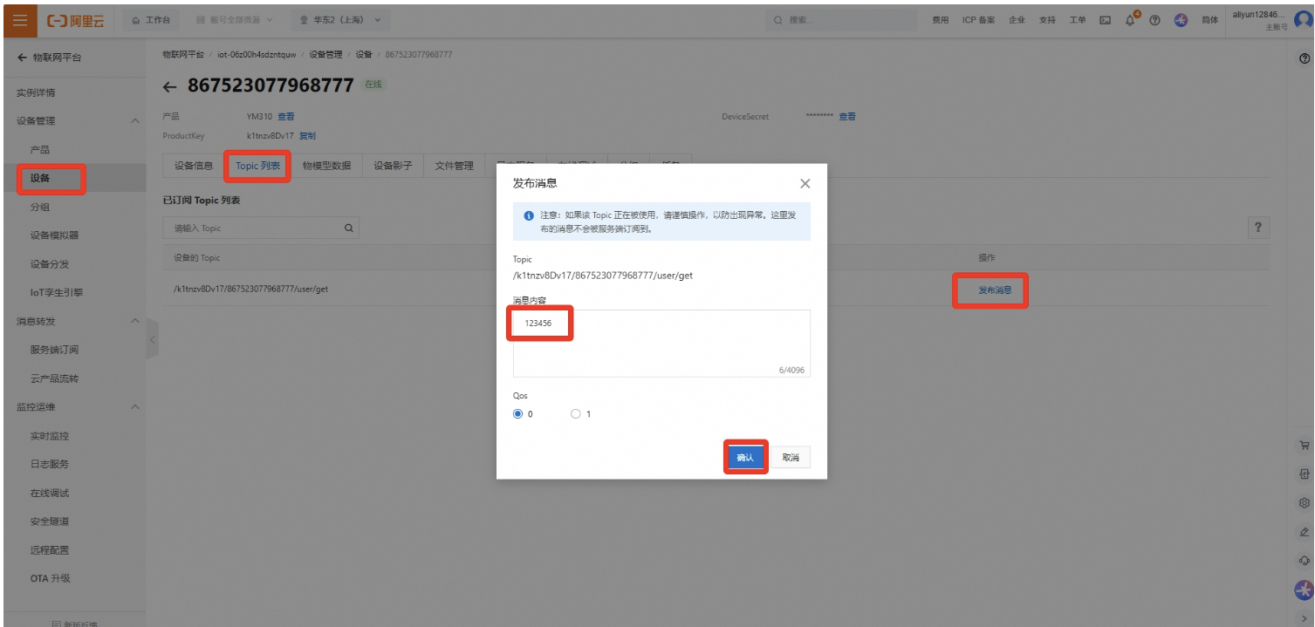1315x627 pixels.
Task: Click 设备管理 in the breadcrumb
Action: click(x=325, y=54)
